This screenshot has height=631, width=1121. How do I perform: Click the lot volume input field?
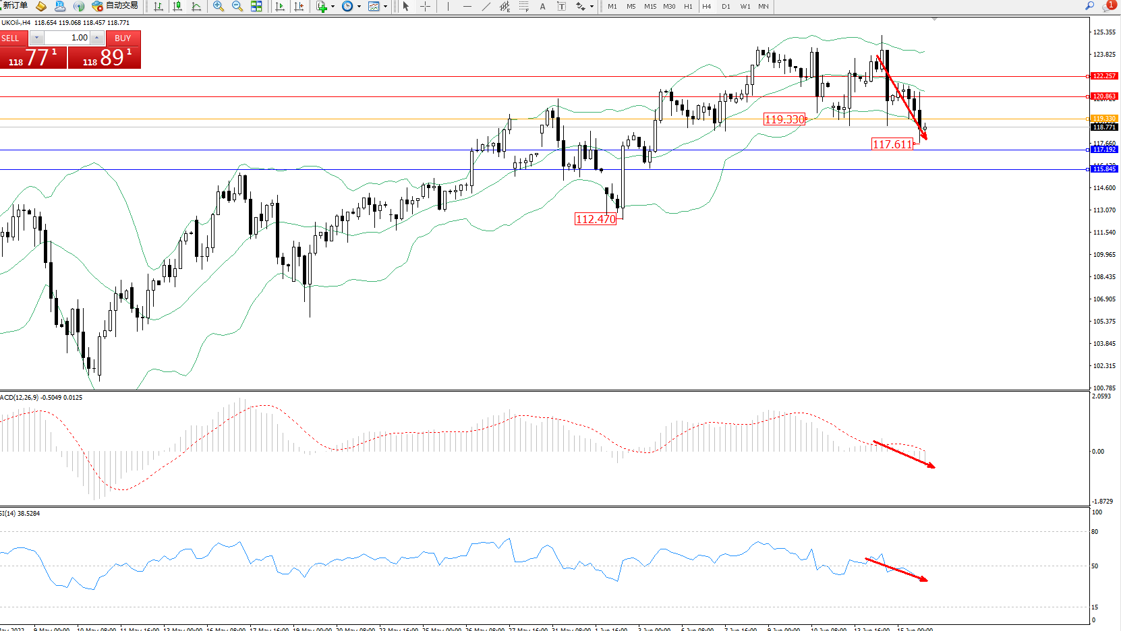coord(67,38)
